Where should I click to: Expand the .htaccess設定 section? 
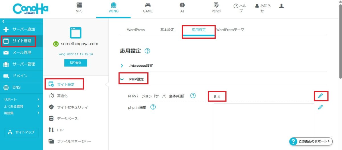pyautogui.click(x=141, y=66)
